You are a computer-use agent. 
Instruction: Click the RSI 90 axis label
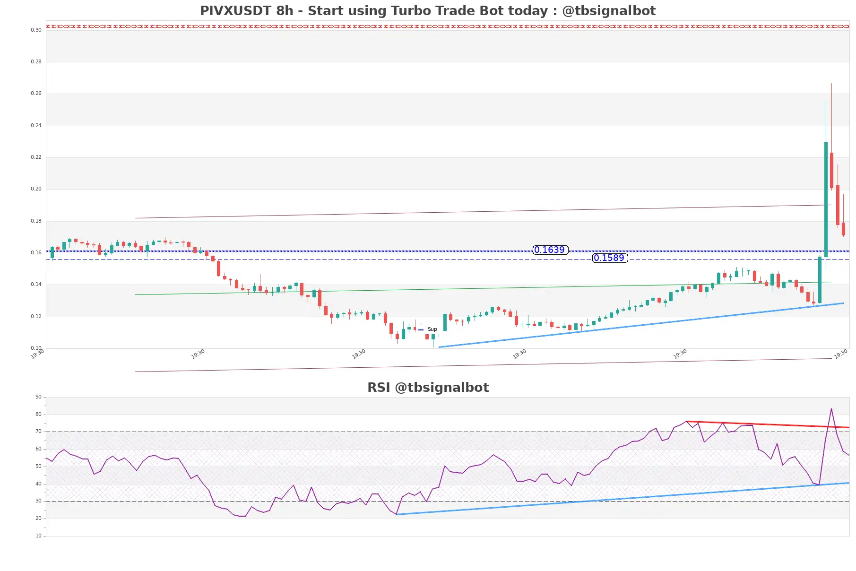point(38,397)
